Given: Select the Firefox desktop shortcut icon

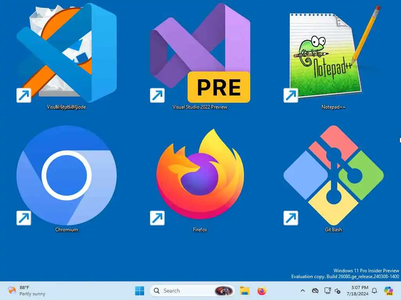Looking at the screenshot, I should coord(200,175).
